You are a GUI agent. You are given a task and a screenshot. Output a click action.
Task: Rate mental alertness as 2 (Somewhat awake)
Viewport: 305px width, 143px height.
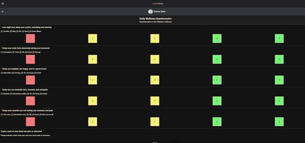click(93, 101)
